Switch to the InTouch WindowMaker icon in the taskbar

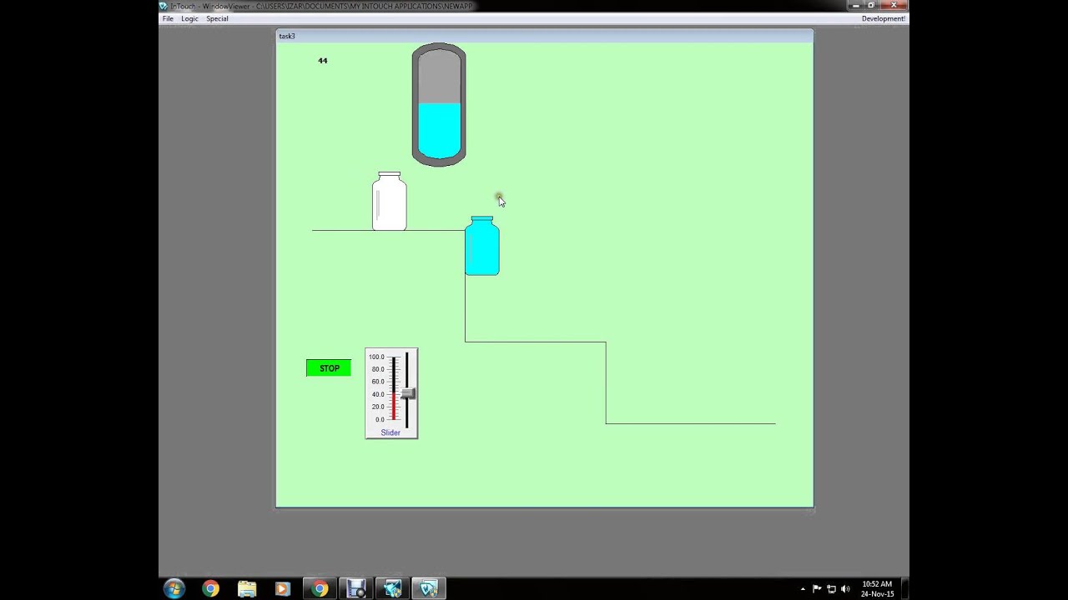(392, 589)
